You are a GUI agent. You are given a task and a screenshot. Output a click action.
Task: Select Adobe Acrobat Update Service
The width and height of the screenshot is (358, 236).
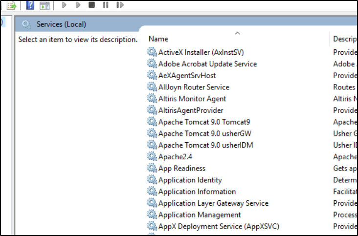click(207, 64)
